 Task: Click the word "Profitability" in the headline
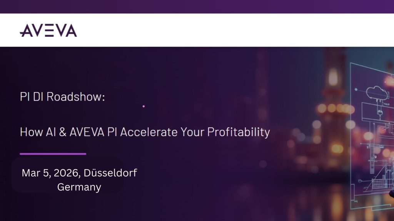tap(239, 132)
